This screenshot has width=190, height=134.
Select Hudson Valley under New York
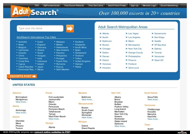pos(121,107)
